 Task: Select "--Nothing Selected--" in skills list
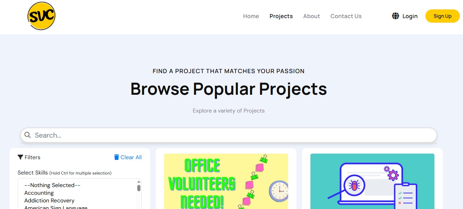click(x=52, y=185)
